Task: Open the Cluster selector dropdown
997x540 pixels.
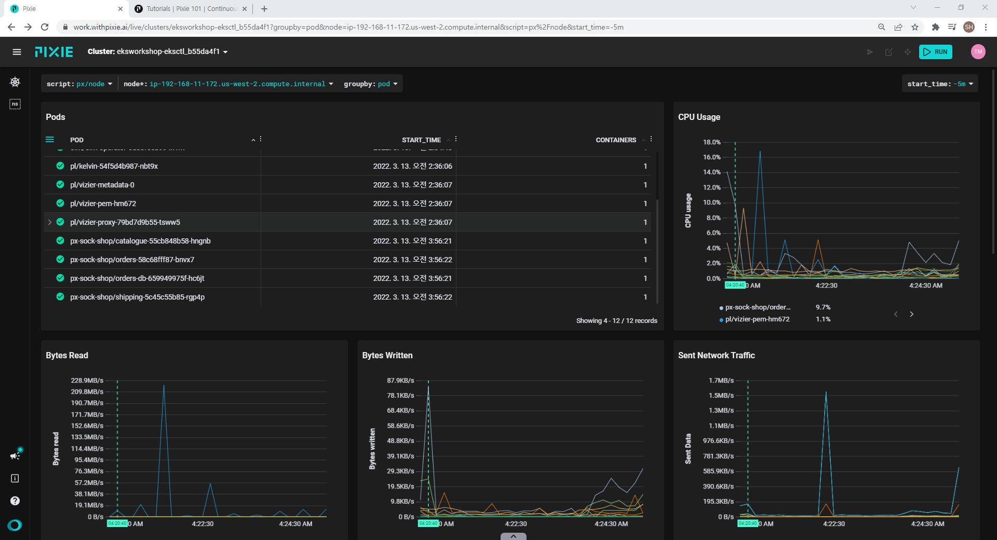Action: (x=158, y=52)
